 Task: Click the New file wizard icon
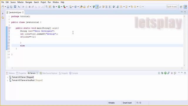pos(3,7)
